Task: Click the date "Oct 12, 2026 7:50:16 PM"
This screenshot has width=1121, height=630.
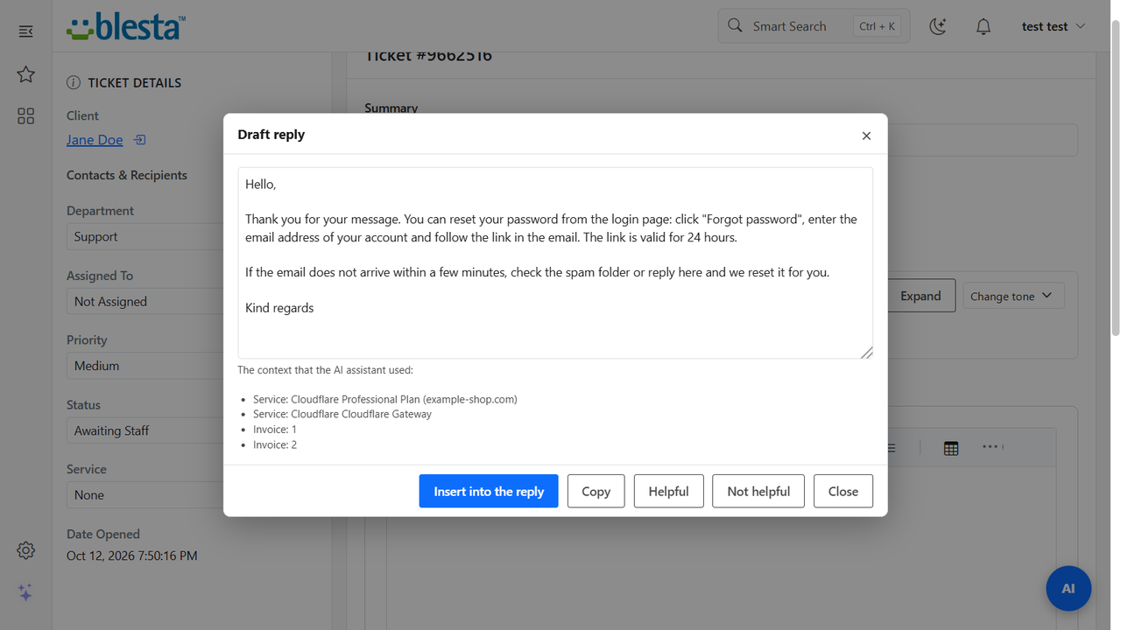Action: pyautogui.click(x=132, y=556)
